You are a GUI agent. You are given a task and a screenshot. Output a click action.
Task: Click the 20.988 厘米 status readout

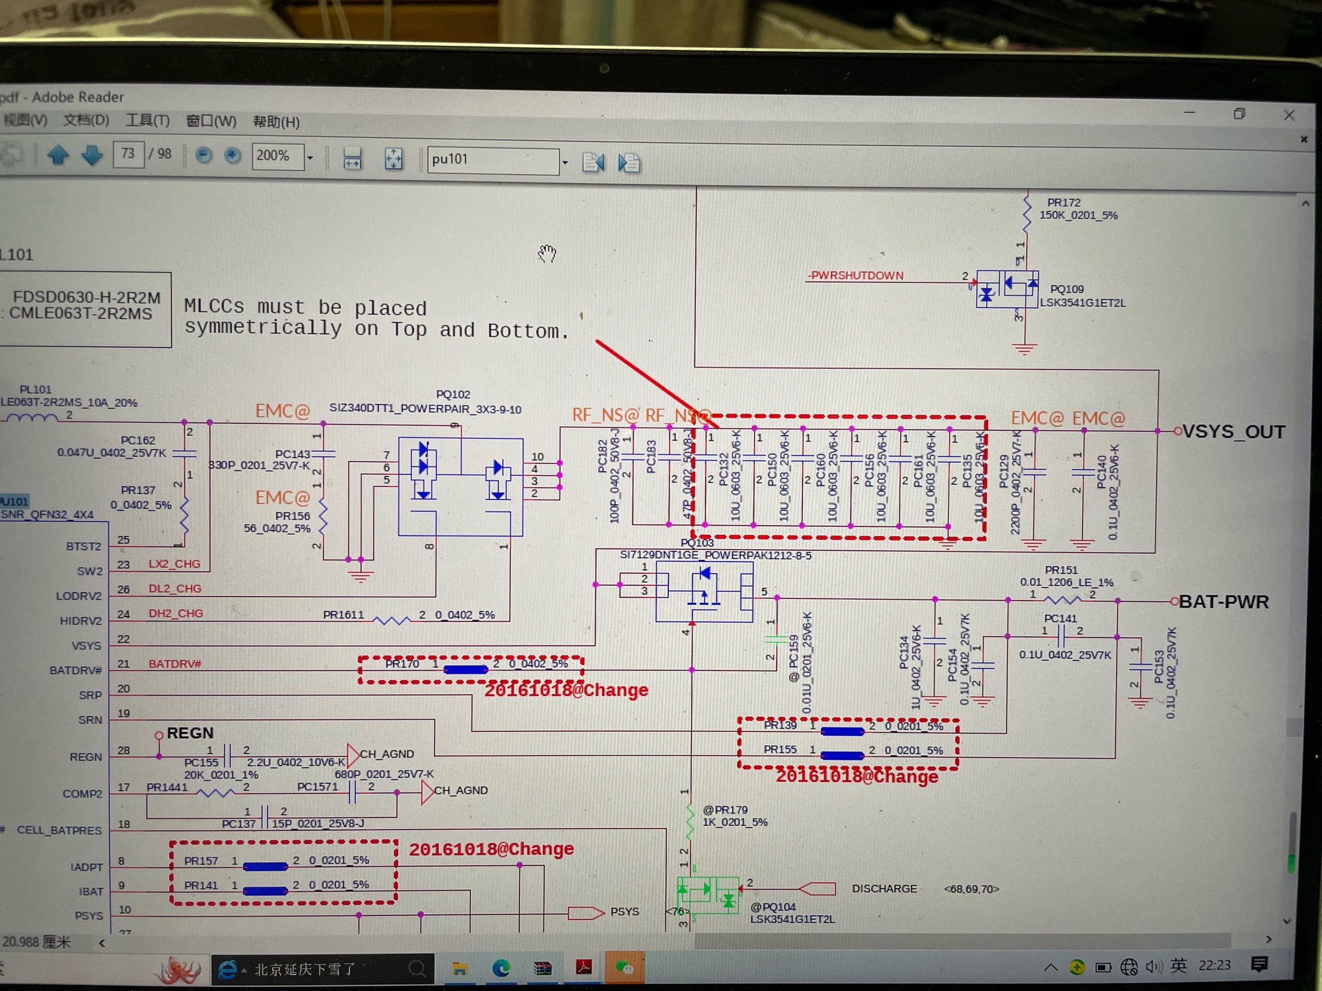pyautogui.click(x=37, y=942)
